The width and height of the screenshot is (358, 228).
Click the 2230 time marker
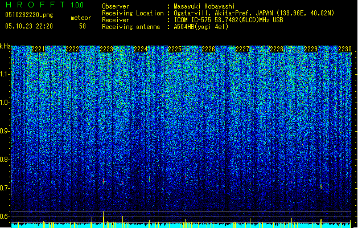click(345, 49)
